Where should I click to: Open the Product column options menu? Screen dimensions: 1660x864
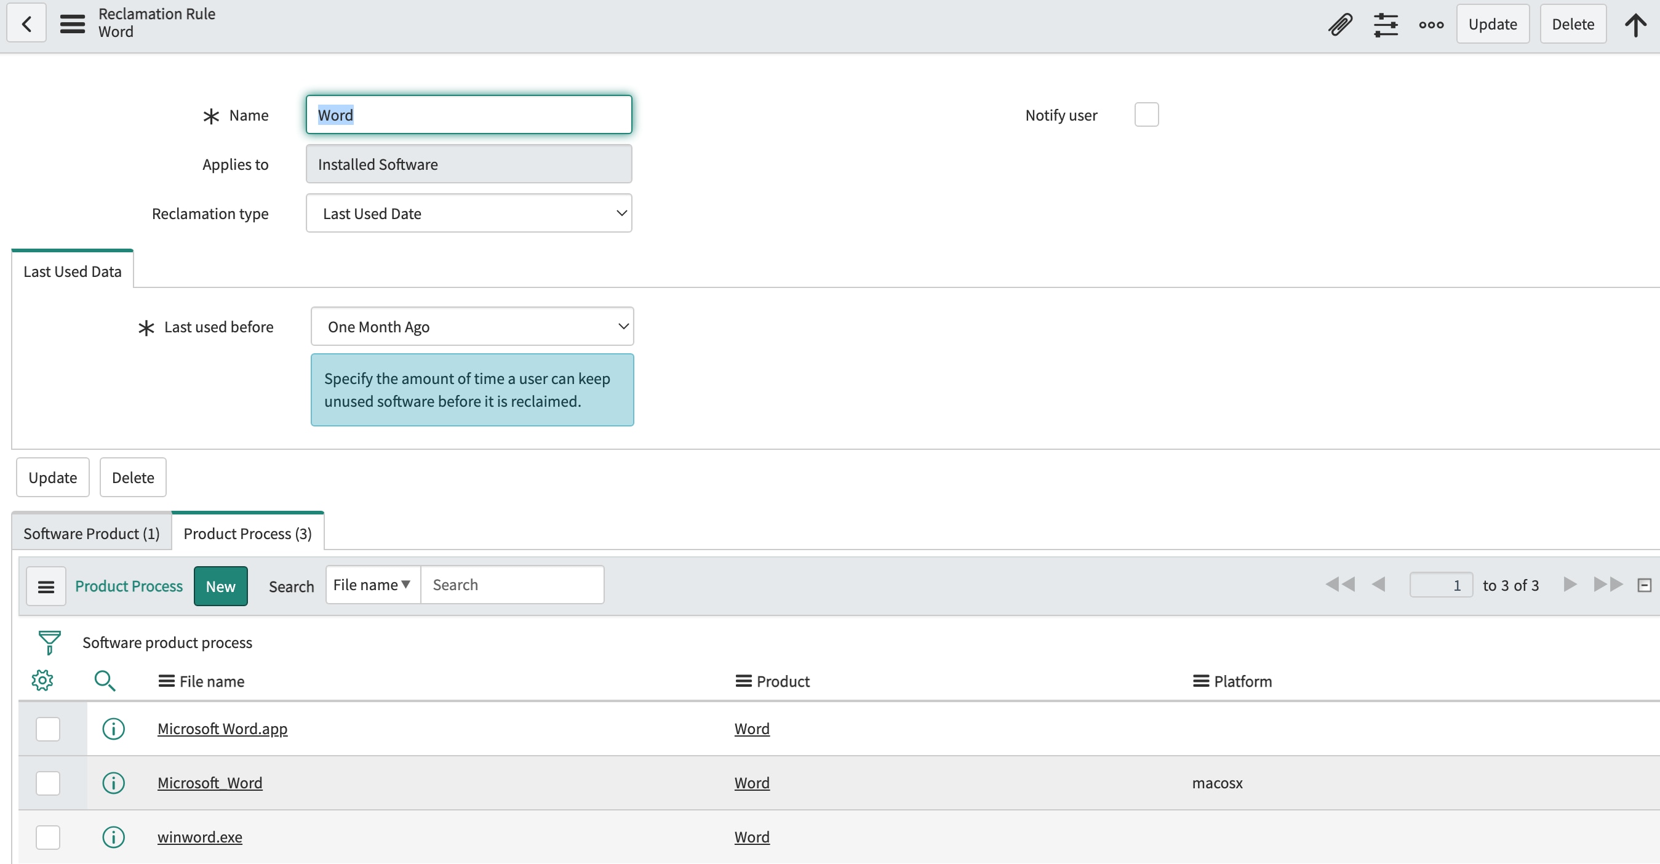pos(744,681)
